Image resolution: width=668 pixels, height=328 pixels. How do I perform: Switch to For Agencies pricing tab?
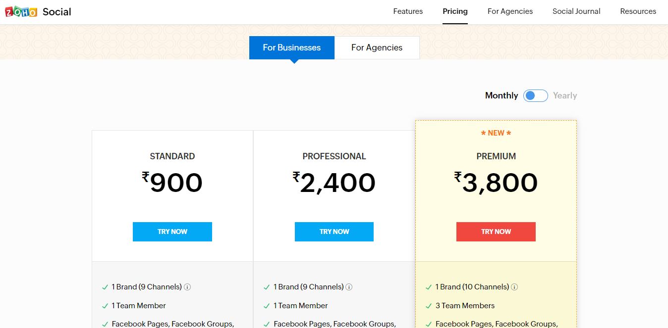click(377, 47)
